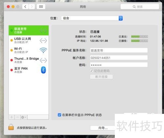164x138 pixels.
Task: Focus the 帐户名称 field
Action: (x=119, y=58)
